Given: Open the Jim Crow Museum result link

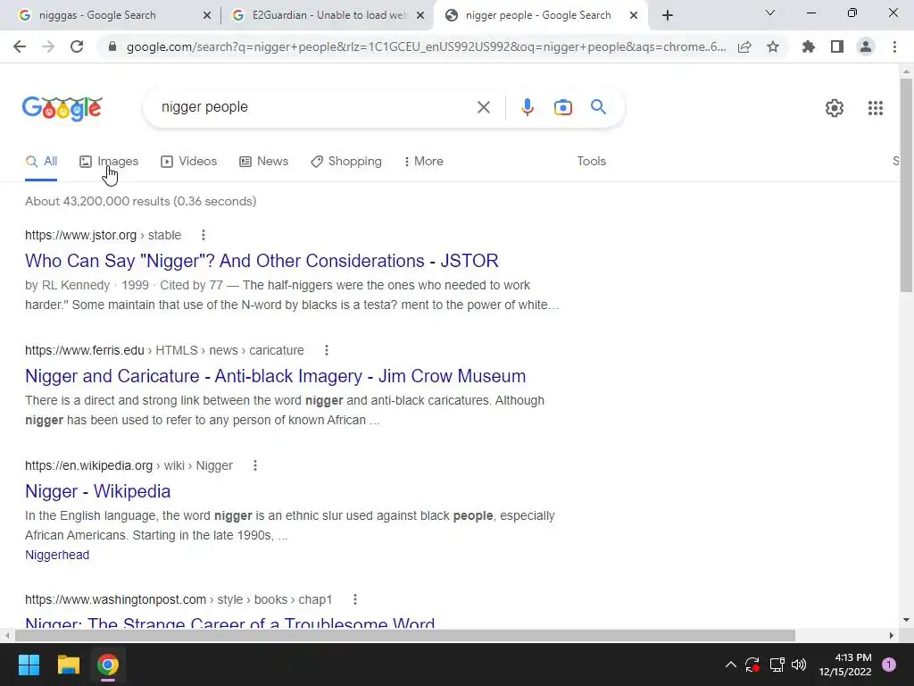Looking at the screenshot, I should click(275, 376).
